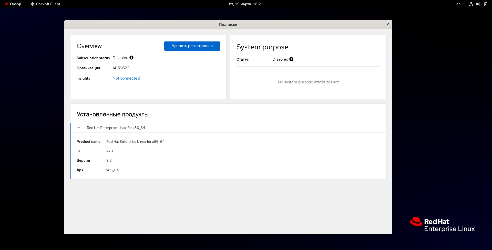Close the Подписки window
492x250 pixels.
[x=387, y=24]
